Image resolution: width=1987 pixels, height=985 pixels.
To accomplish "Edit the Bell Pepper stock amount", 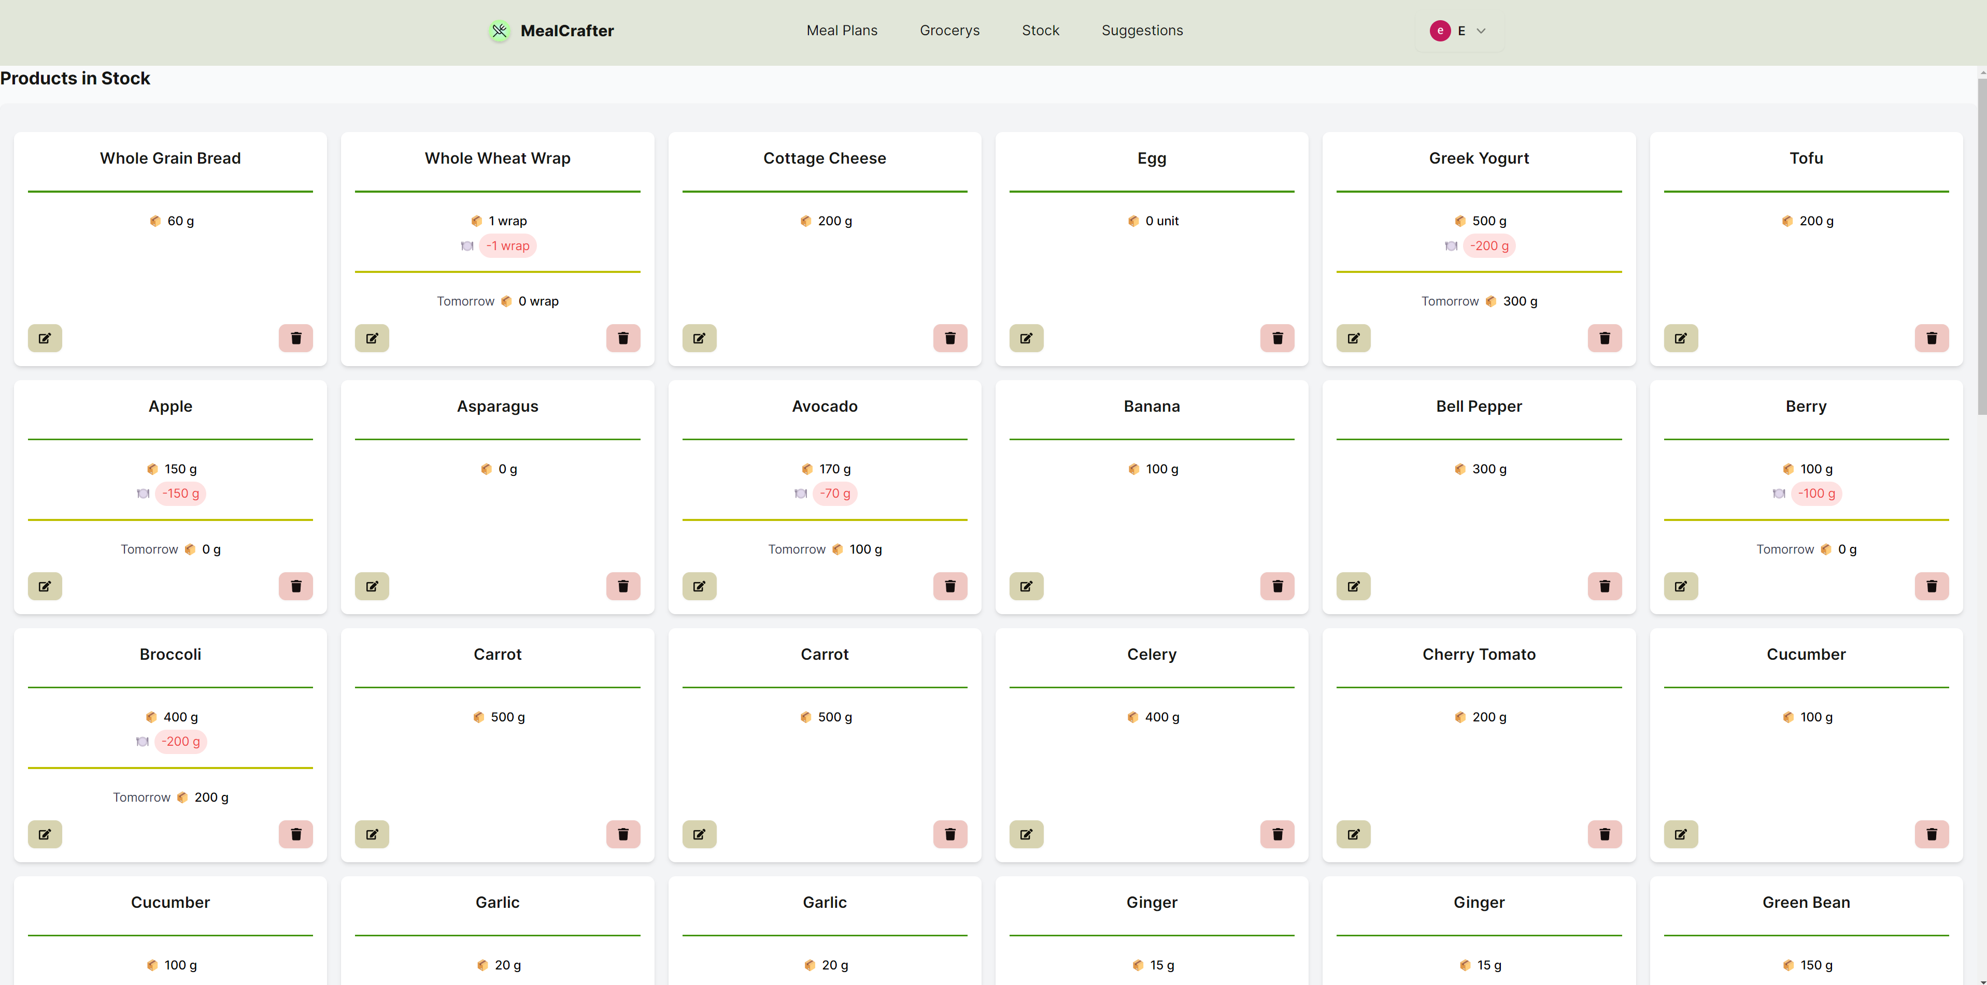I will tap(1353, 587).
